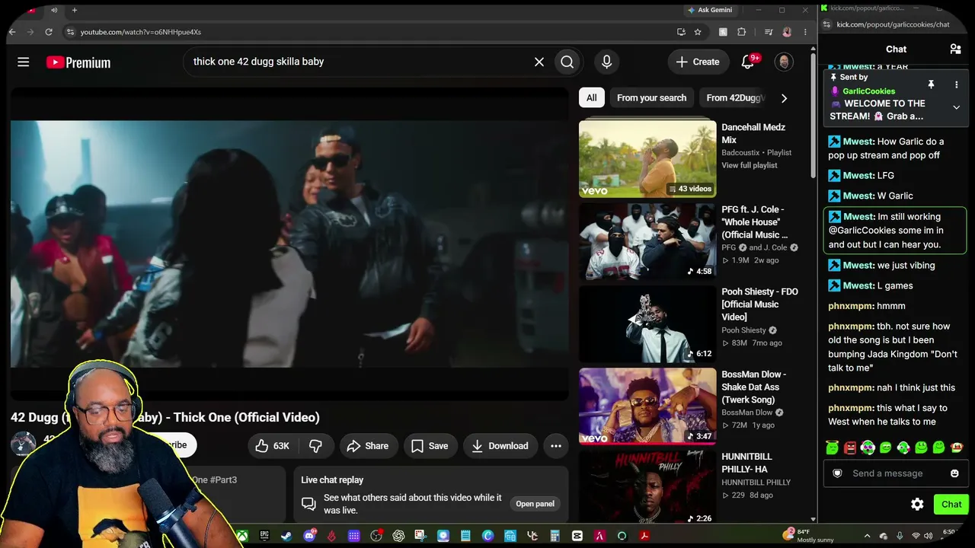Share the Thick One video
The width and height of the screenshot is (975, 548).
[x=368, y=446]
